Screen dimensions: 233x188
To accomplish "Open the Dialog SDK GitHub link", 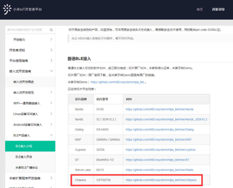I will pos(160,130).
